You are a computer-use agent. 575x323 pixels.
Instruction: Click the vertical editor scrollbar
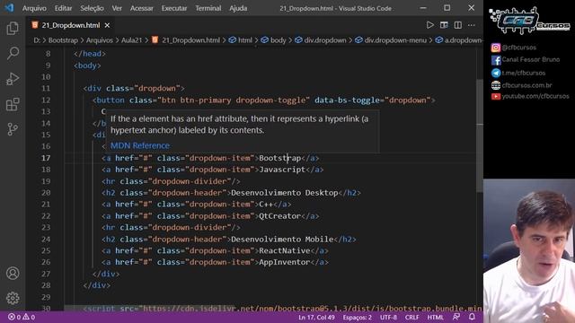480,135
